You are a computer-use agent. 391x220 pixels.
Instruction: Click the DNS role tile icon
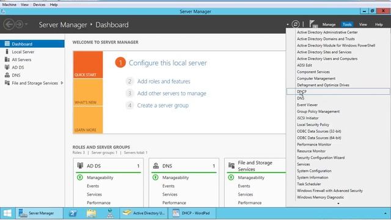coord(156,166)
